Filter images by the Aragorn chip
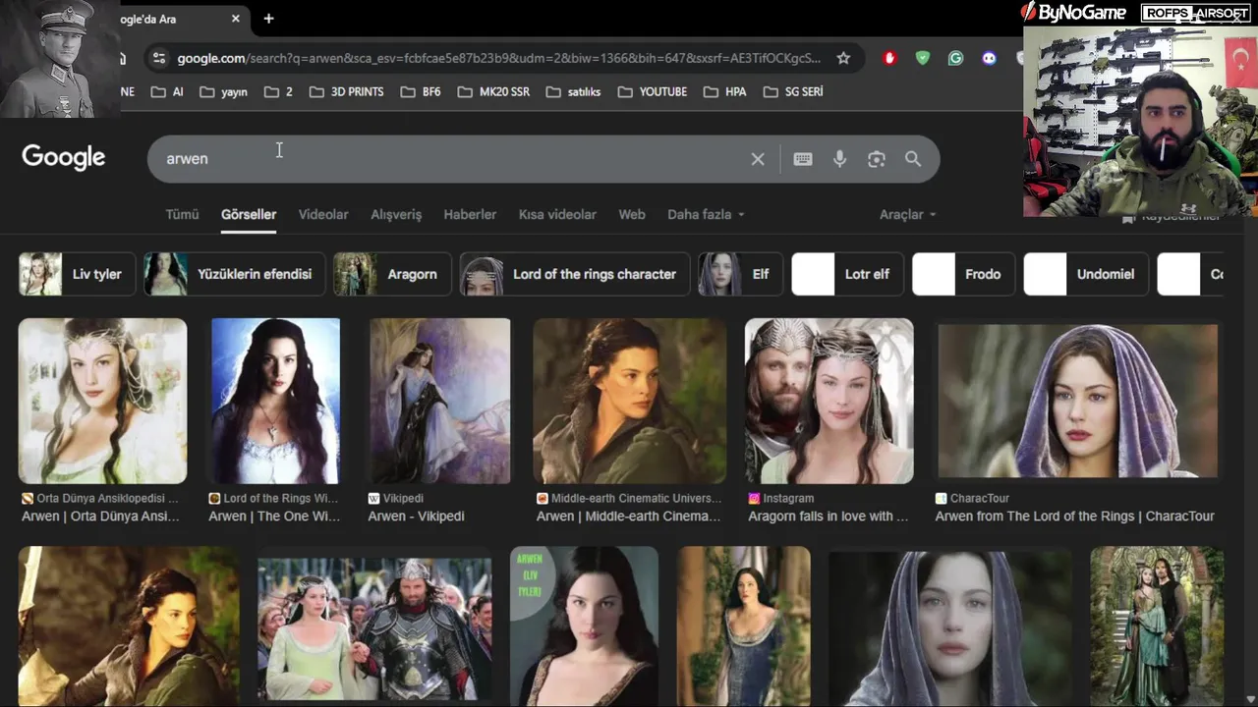Image resolution: width=1258 pixels, height=707 pixels. point(392,274)
